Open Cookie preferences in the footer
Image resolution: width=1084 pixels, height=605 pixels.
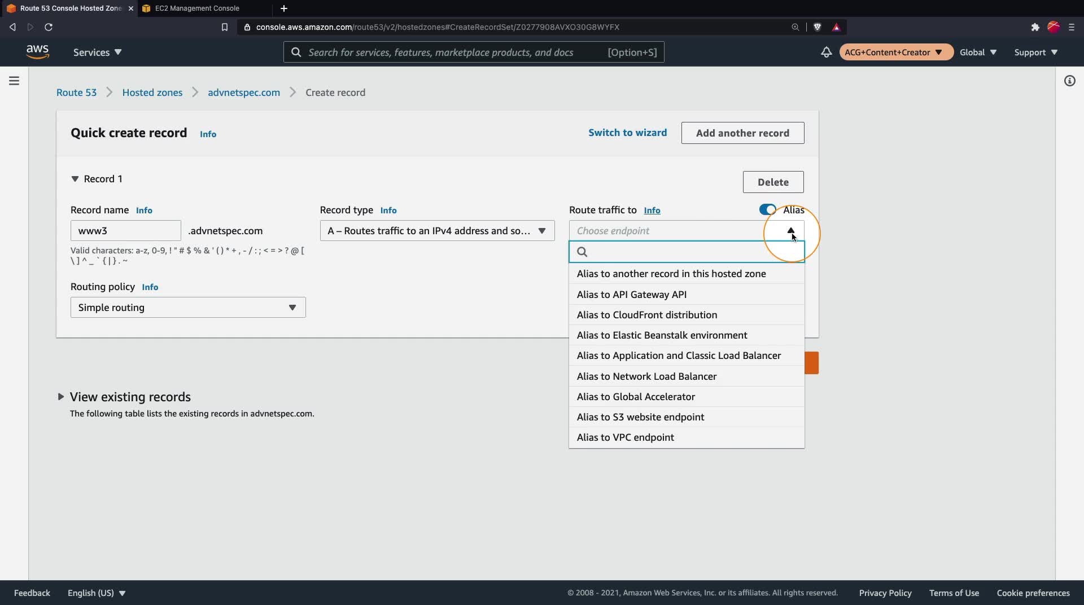coord(1033,593)
